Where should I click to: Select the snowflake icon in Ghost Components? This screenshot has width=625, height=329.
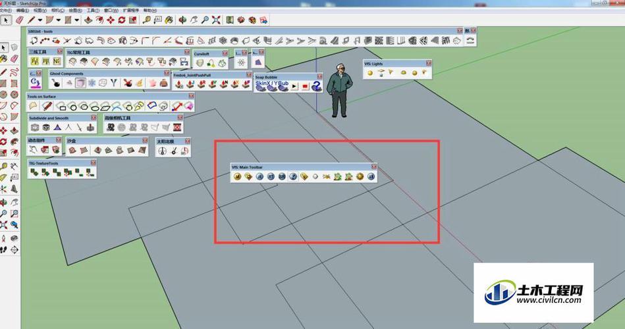point(92,83)
